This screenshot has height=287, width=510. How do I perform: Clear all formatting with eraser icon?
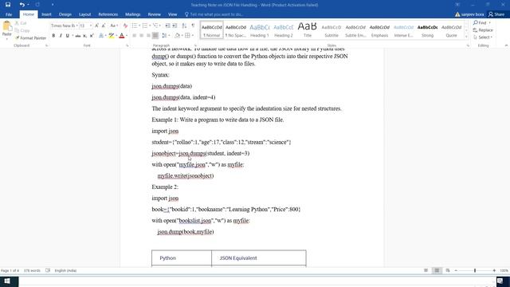point(125,26)
